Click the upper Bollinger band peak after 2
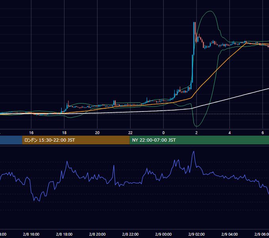The height and width of the screenshot is (238, 269). [x=210, y=11]
